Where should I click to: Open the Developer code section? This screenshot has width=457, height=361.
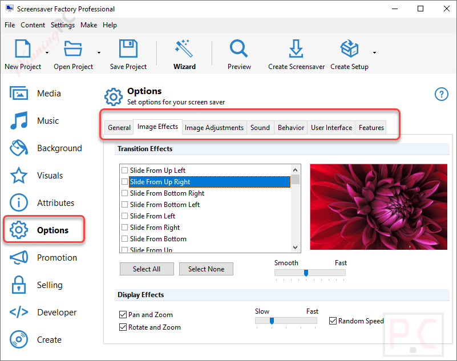click(43, 312)
